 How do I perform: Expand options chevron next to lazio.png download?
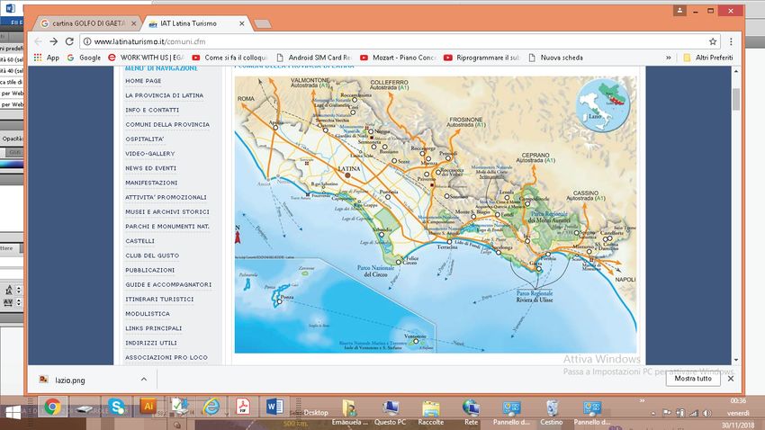[144, 380]
